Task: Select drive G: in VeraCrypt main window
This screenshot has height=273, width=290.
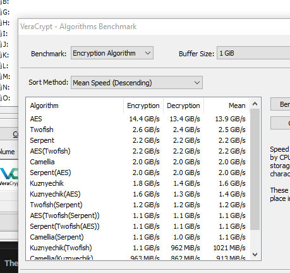Action: coord(5,12)
